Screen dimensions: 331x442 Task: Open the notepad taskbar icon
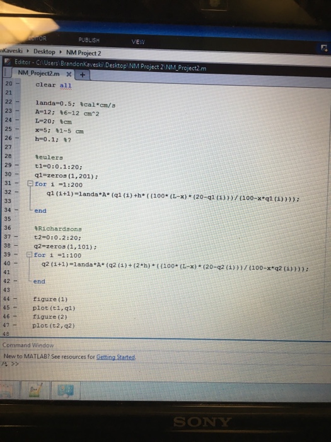pos(35,390)
